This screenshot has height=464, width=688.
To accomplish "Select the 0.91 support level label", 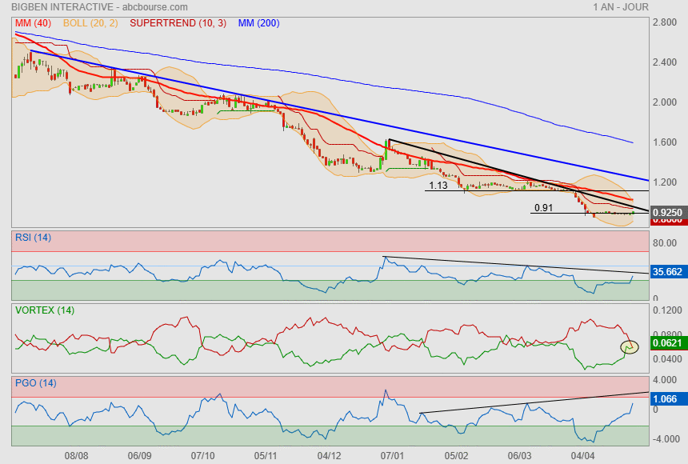I will click(542, 209).
